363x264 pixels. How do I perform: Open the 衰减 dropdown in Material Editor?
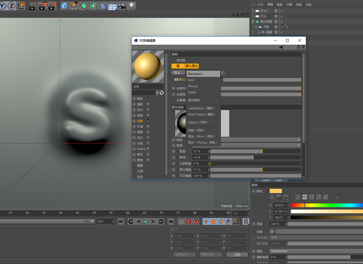247,145
